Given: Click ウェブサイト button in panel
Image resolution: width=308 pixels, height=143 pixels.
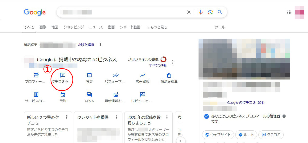Looking at the screenshot, I should 218,135.
